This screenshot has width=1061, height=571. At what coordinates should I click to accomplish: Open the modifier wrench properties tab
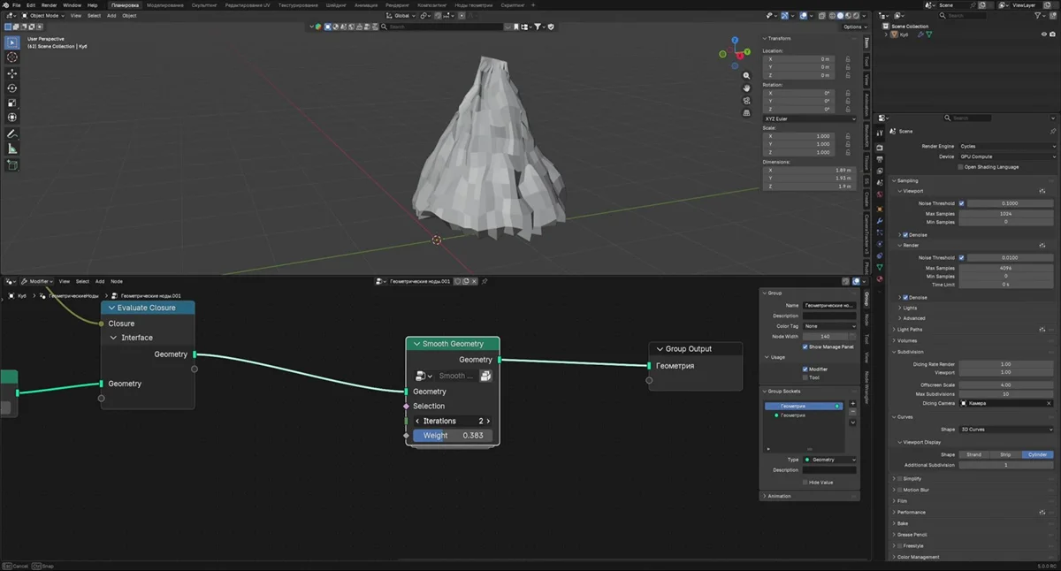tap(880, 219)
